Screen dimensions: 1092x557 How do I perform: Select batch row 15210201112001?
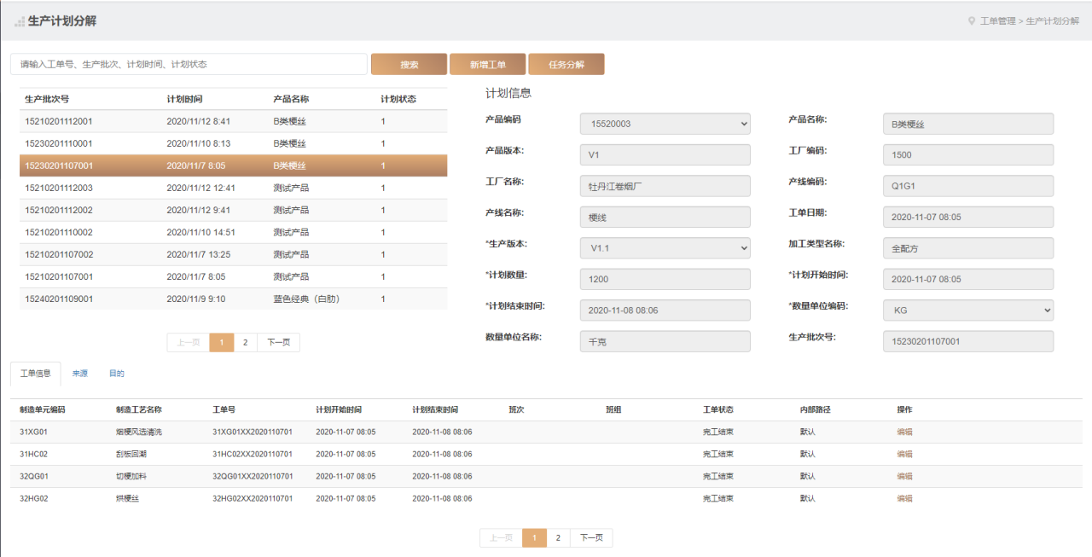[x=233, y=121]
